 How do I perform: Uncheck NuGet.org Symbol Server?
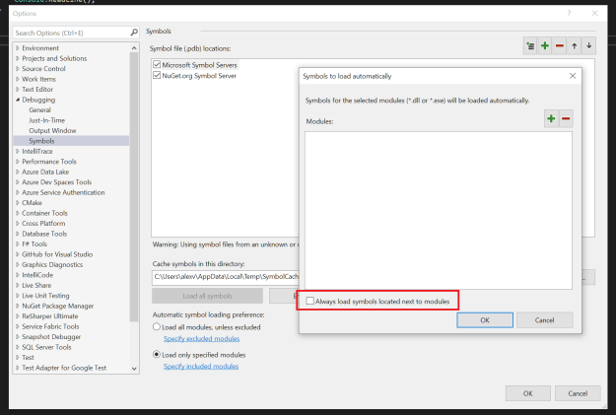(158, 75)
